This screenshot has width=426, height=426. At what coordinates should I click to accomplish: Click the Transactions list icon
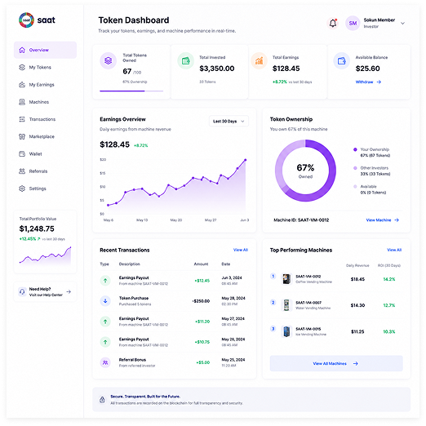pyautogui.click(x=22, y=119)
